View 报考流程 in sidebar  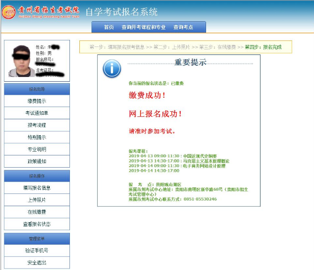pos(37,125)
